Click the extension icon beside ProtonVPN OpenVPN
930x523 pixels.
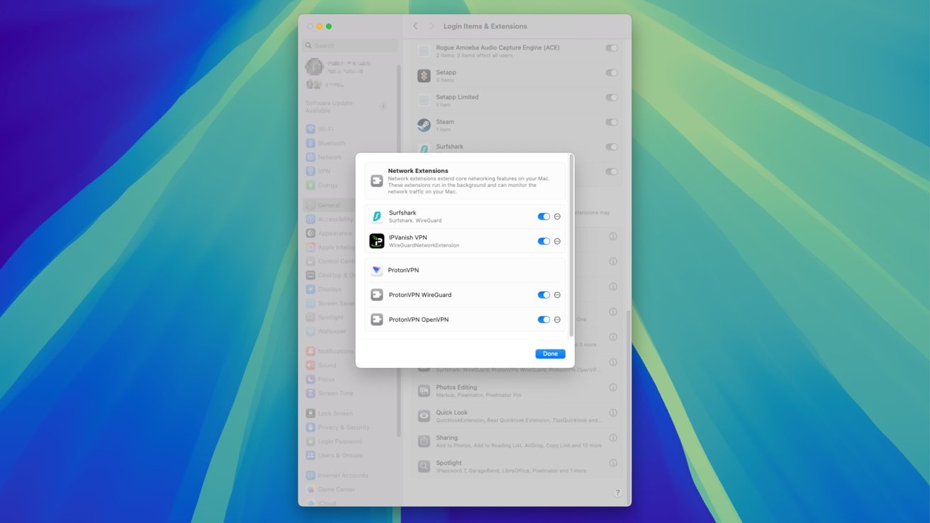coord(377,320)
